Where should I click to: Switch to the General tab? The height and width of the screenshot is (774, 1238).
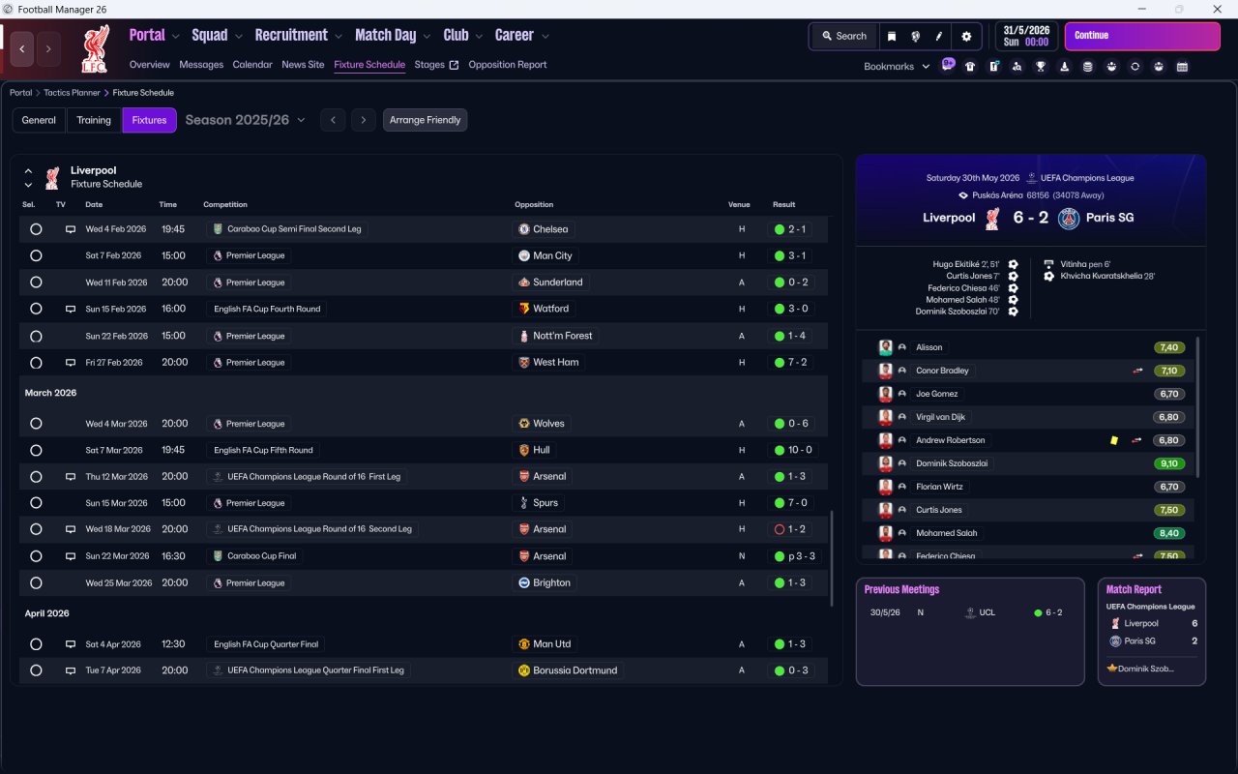[x=39, y=120]
